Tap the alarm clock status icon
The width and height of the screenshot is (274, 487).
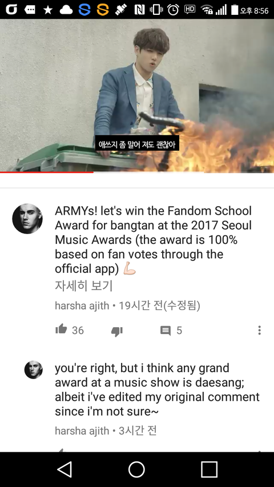click(173, 10)
